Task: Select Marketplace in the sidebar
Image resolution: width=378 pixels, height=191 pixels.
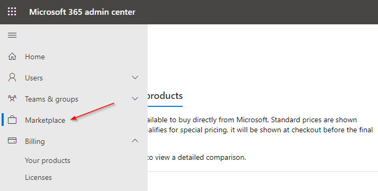Action: coord(45,120)
